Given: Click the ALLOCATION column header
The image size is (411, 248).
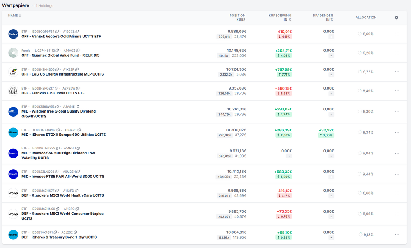Looking at the screenshot, I should (x=366, y=18).
